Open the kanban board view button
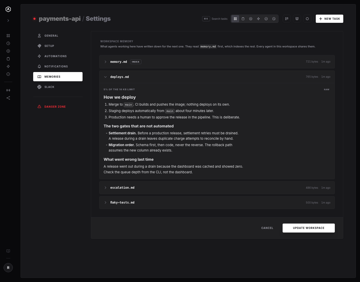Viewport: 360px width, 282px height. pyautogui.click(x=287, y=19)
